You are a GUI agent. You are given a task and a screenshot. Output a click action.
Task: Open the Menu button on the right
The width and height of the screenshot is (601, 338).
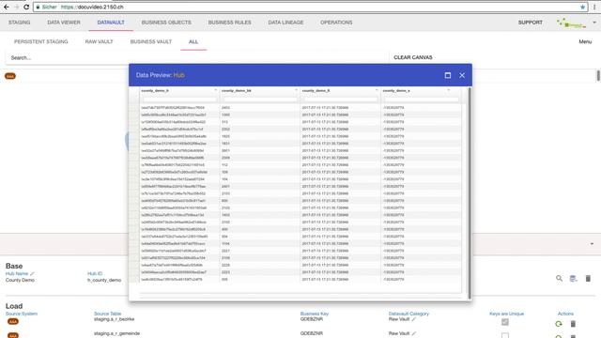pyautogui.click(x=585, y=41)
